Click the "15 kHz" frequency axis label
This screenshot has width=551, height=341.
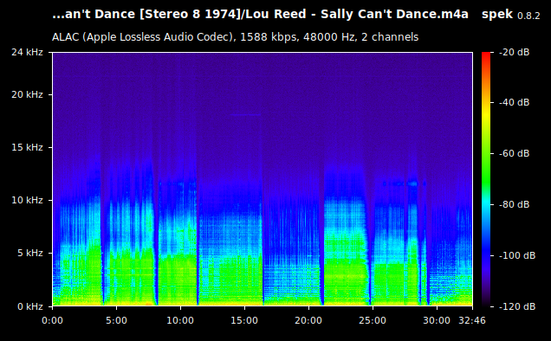tap(27, 147)
